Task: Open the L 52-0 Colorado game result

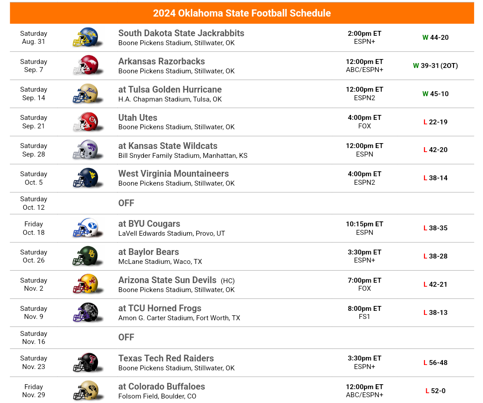Action: point(435,390)
